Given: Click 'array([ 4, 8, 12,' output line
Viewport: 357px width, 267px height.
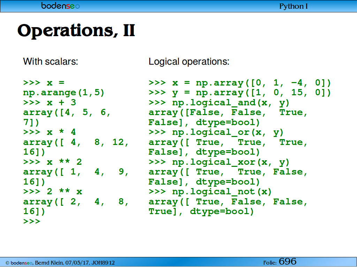Looking at the screenshot, I should pyautogui.click(x=76, y=142).
